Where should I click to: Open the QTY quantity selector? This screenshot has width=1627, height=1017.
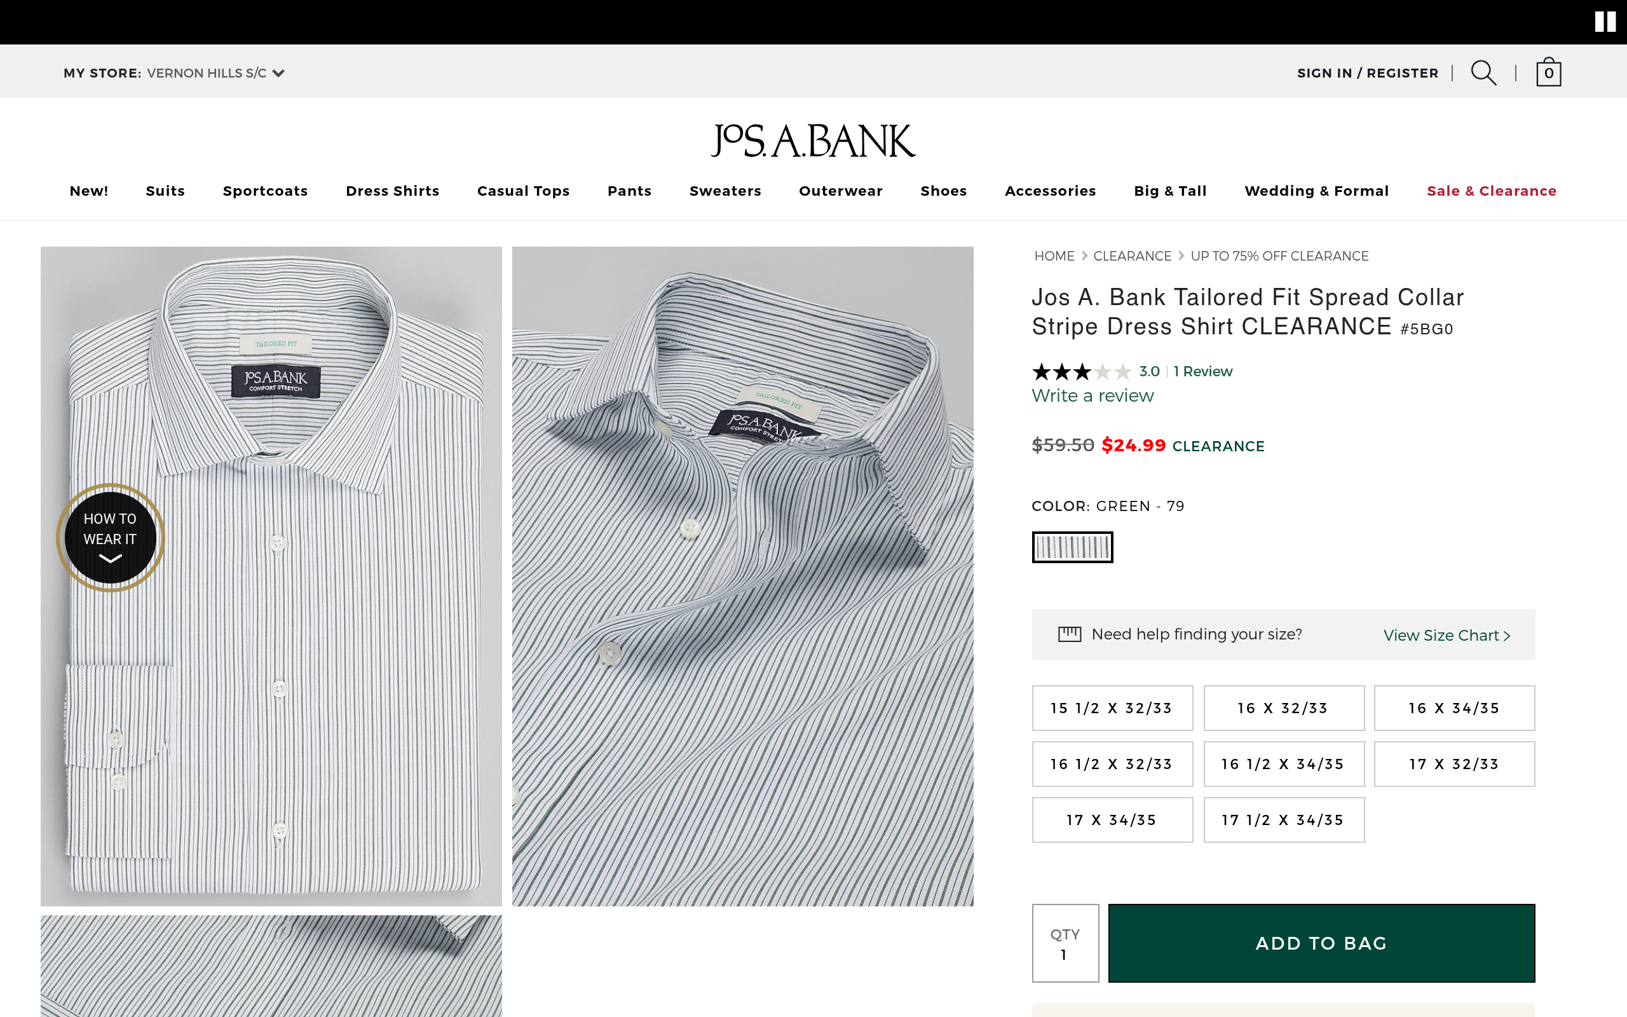tap(1065, 943)
